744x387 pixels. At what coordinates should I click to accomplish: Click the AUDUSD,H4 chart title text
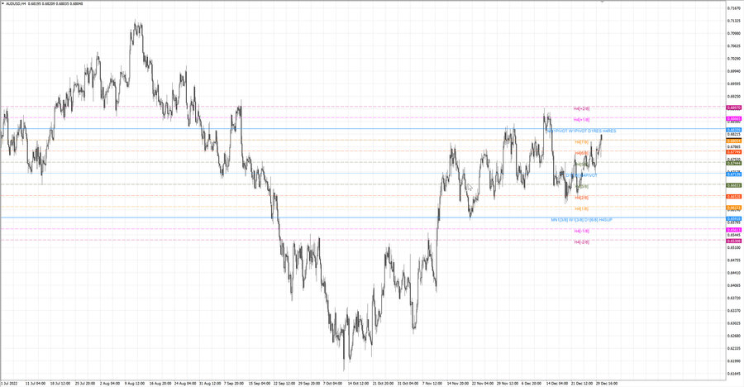coord(16,3)
